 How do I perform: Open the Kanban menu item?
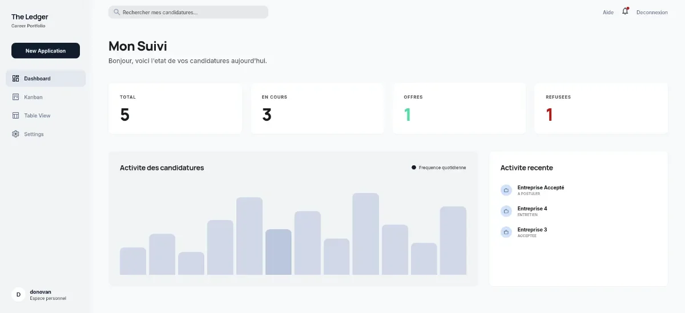46,97
